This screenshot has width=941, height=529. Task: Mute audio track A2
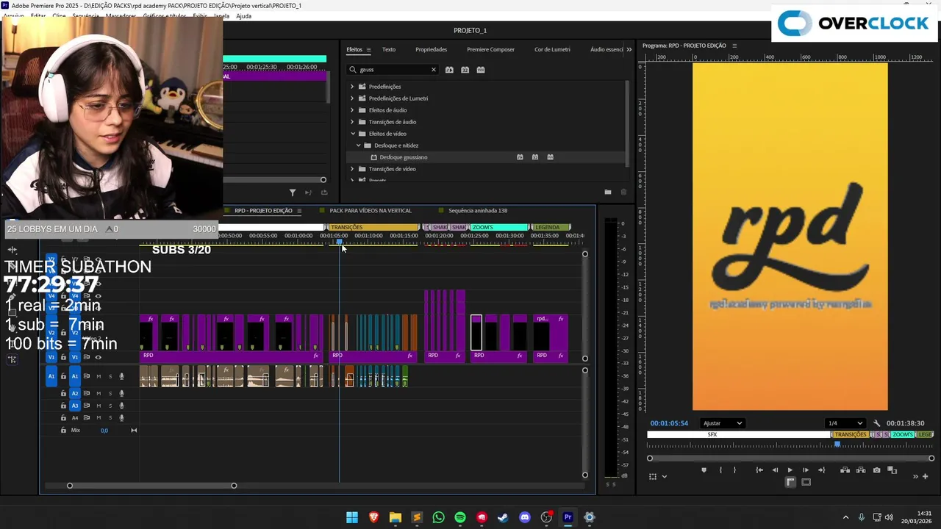pyautogui.click(x=99, y=393)
